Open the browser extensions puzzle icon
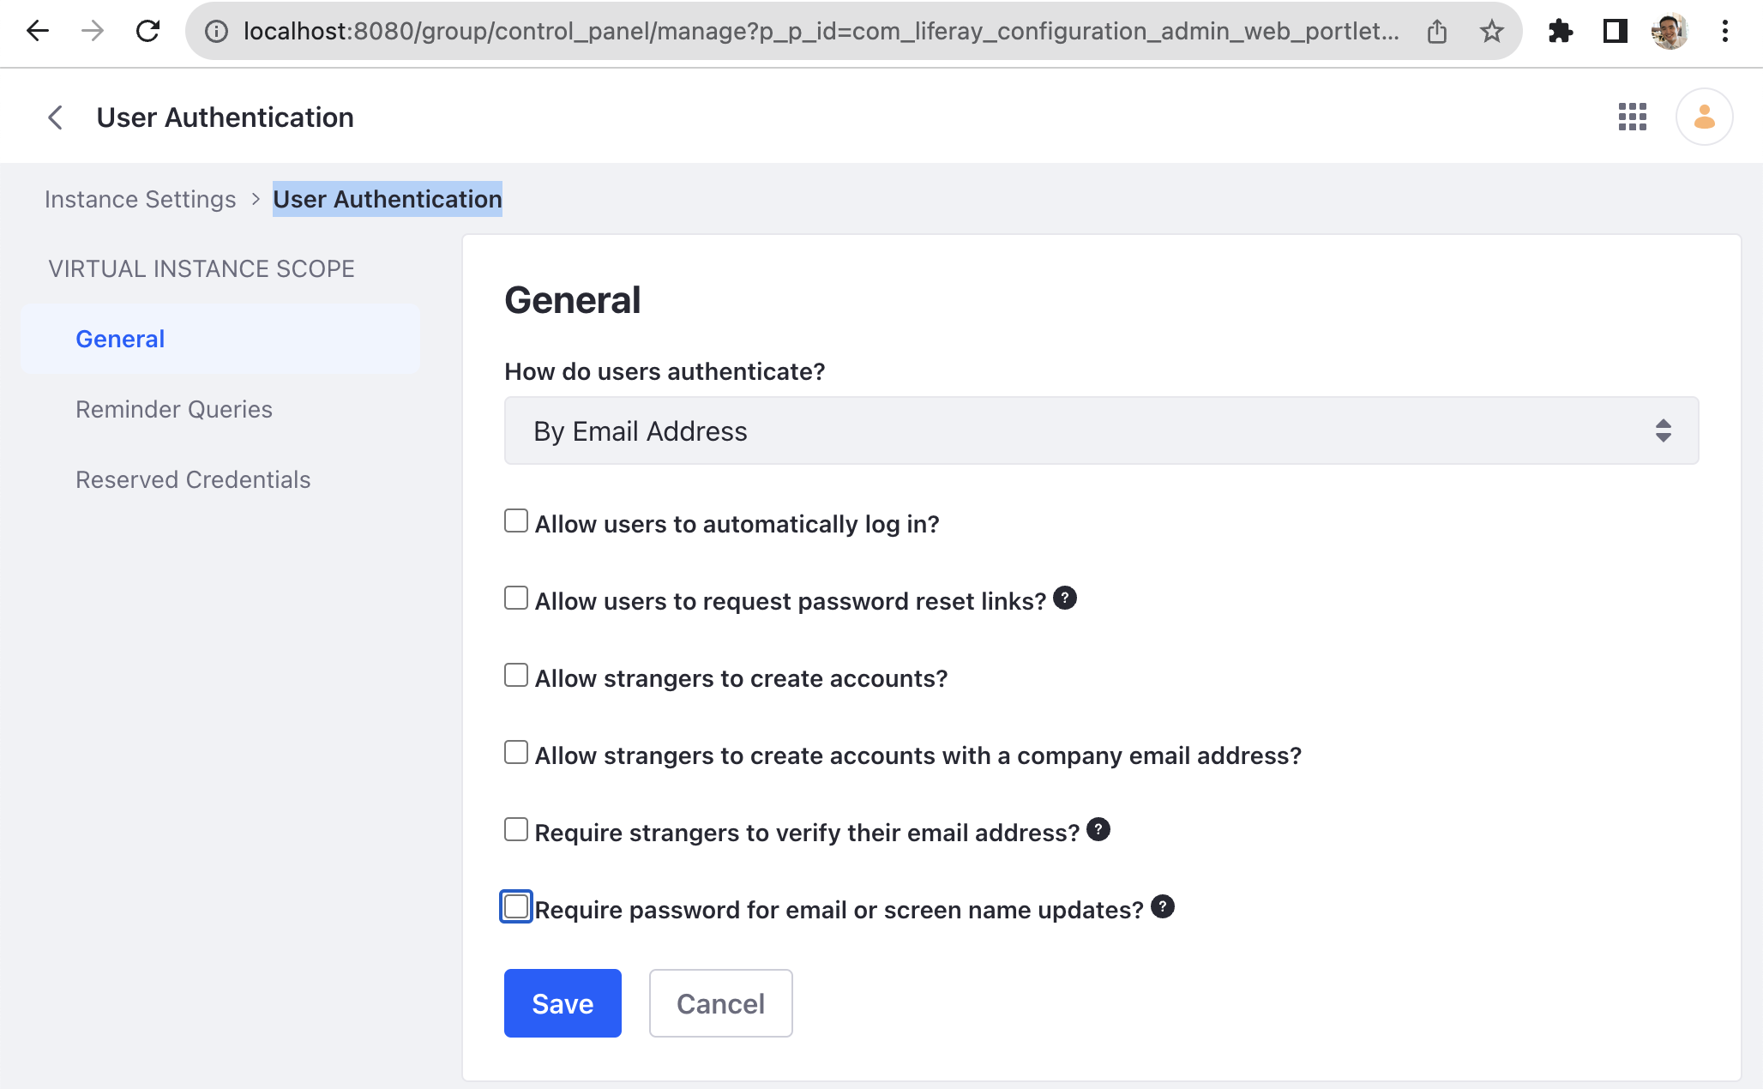Image resolution: width=1763 pixels, height=1089 pixels. [1560, 32]
